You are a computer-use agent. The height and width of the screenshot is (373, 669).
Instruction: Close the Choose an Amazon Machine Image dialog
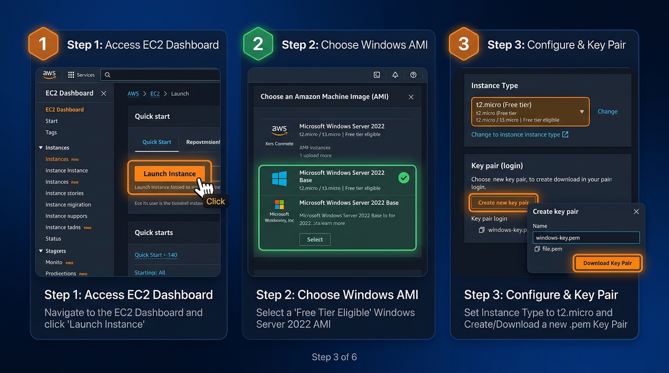(411, 97)
